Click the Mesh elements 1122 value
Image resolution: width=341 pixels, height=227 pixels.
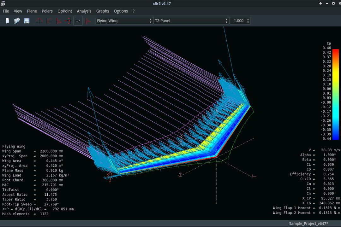tap(44, 214)
